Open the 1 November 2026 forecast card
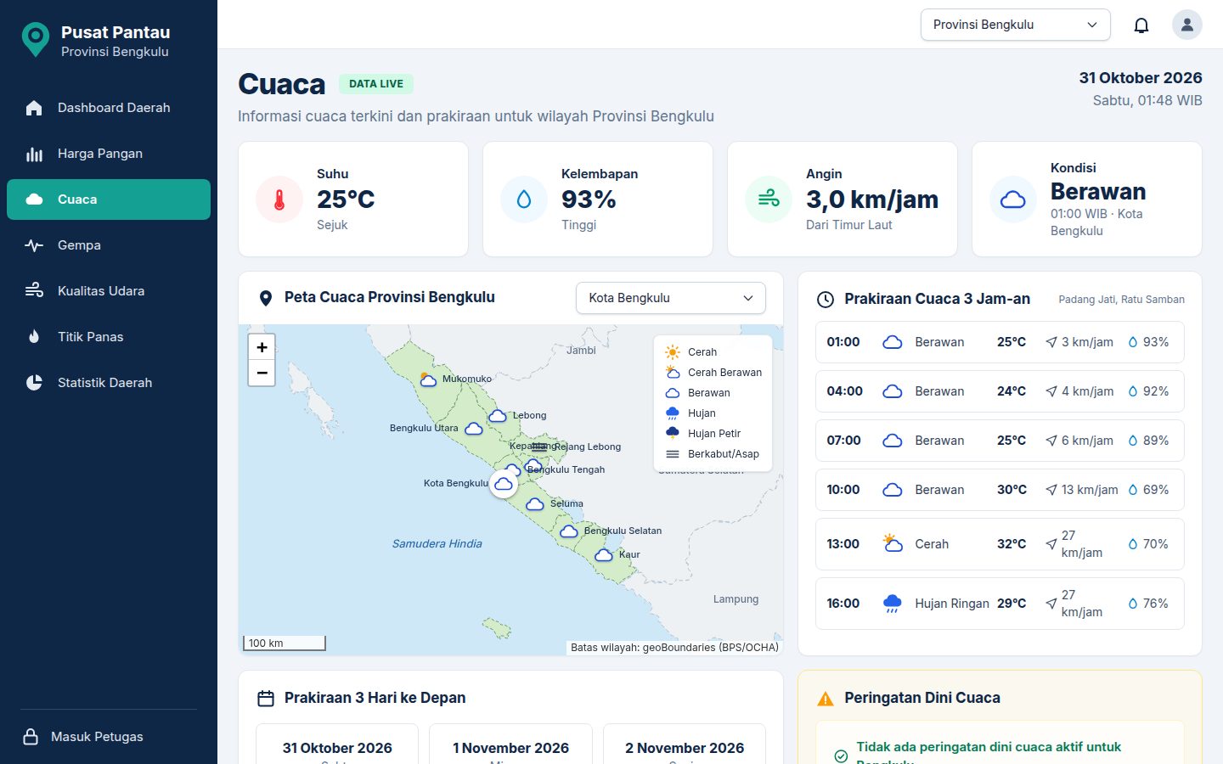The height and width of the screenshot is (764, 1223). tap(510, 744)
